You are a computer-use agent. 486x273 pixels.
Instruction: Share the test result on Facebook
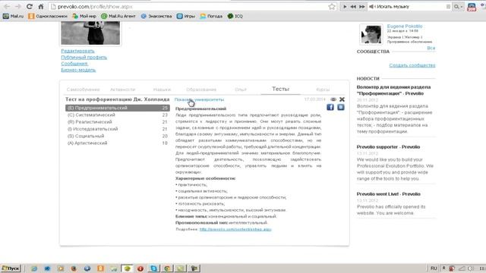330,107
